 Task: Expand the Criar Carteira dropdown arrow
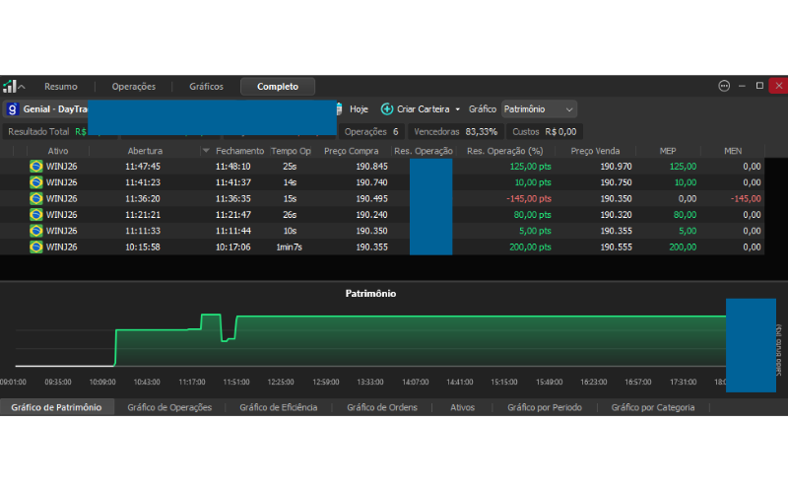pyautogui.click(x=458, y=109)
